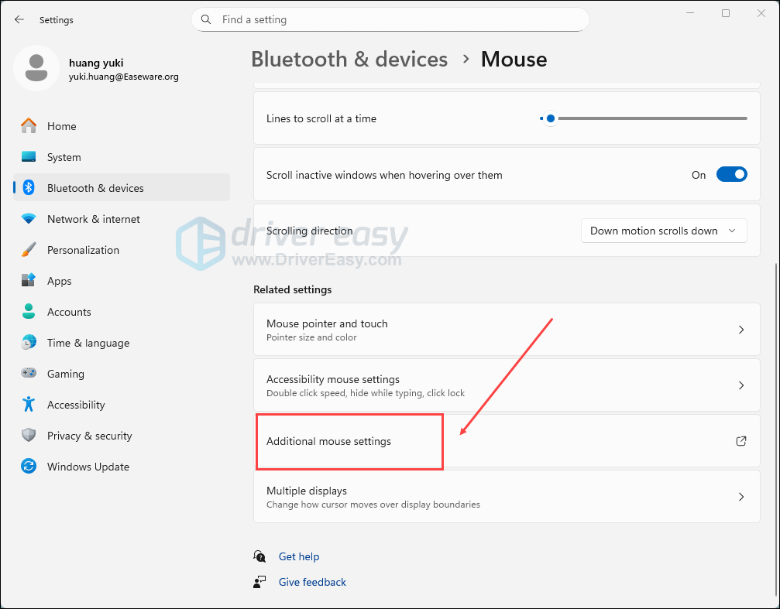This screenshot has height=609, width=780.
Task: Click the Windows Update sync icon
Action: coord(29,467)
